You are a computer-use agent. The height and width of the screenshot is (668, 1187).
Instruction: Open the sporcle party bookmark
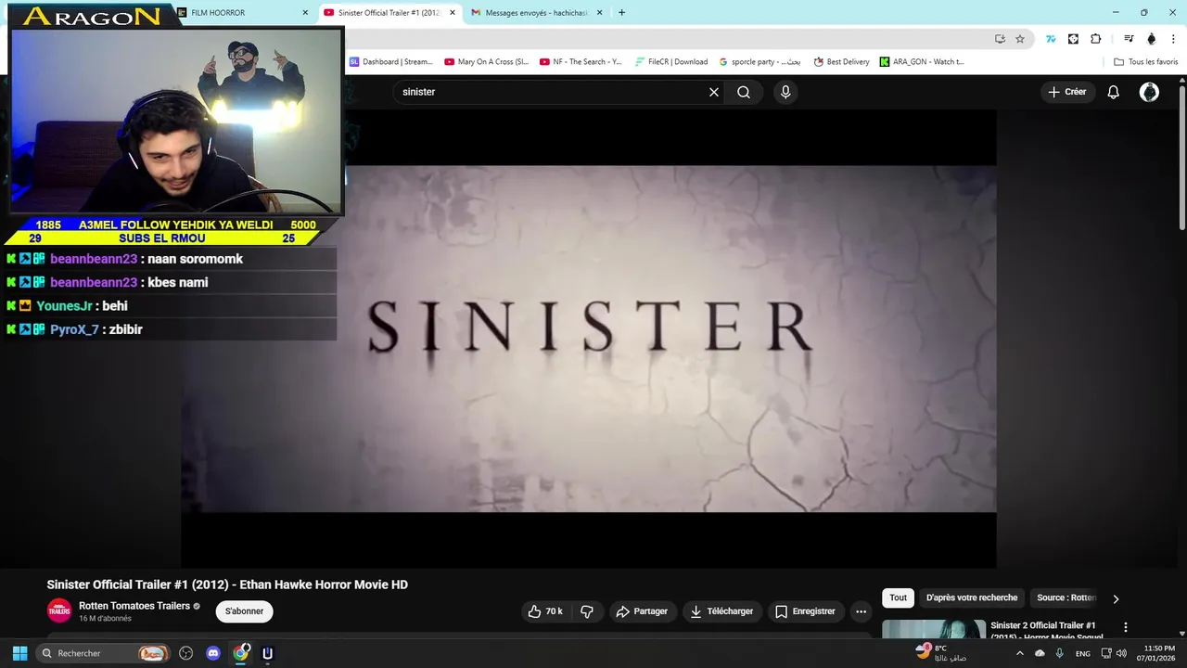click(x=760, y=62)
